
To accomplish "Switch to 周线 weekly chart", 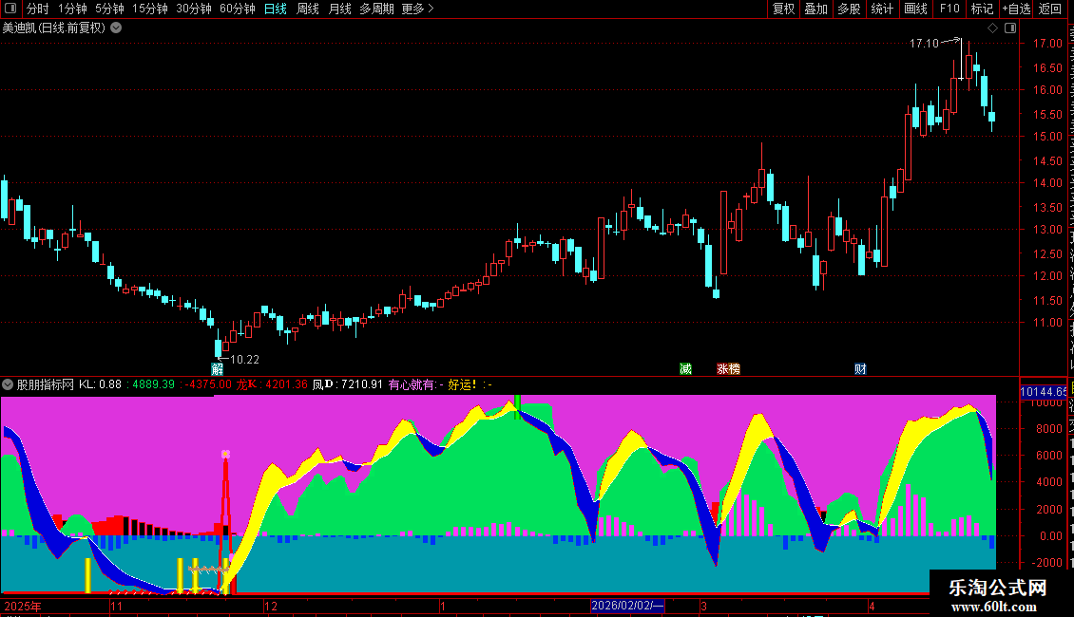I will coord(308,9).
